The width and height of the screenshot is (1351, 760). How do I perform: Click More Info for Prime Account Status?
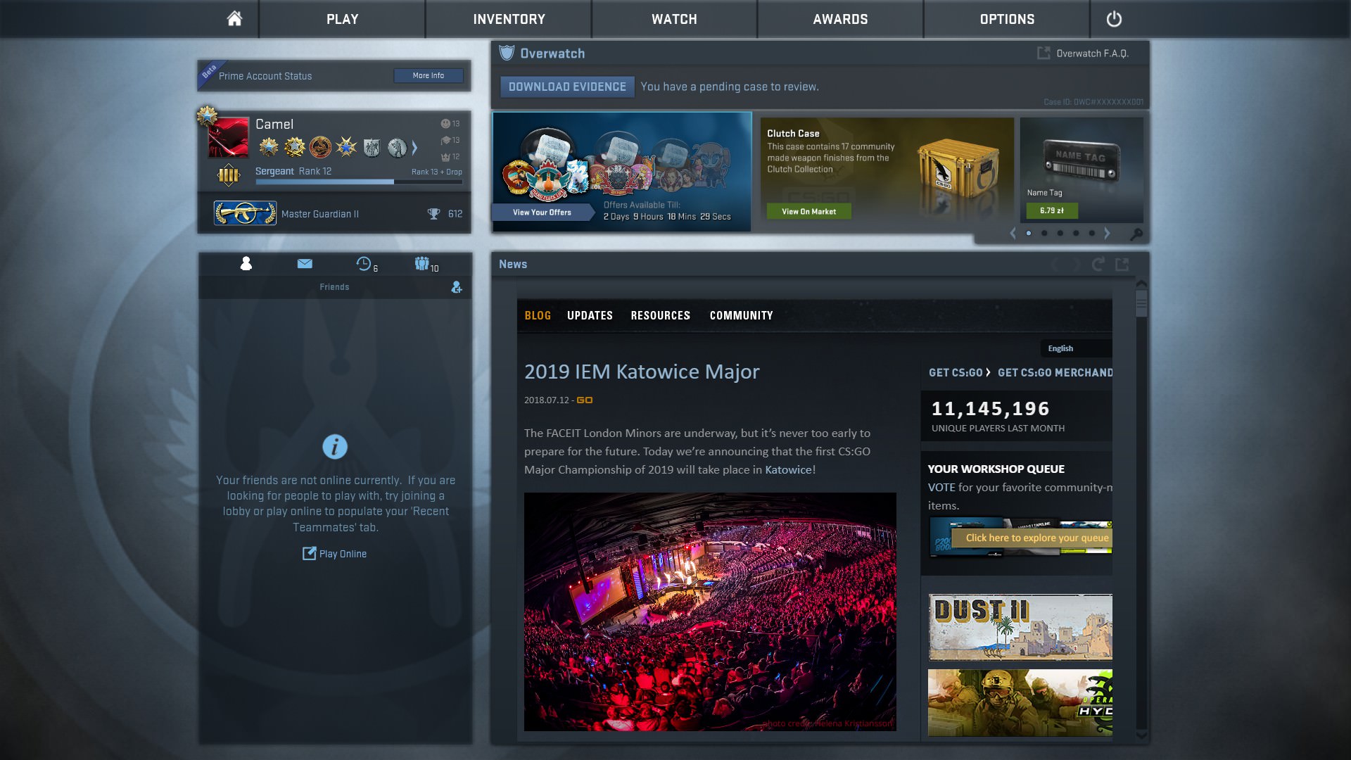429,75
